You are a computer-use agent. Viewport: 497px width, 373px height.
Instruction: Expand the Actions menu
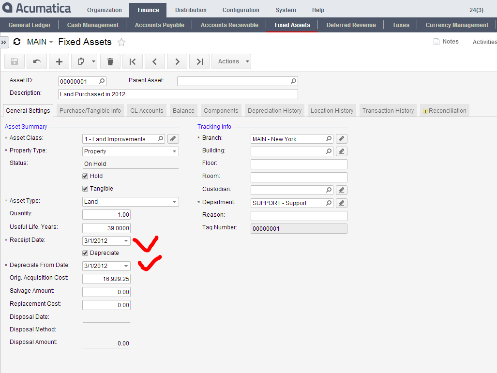pyautogui.click(x=231, y=61)
